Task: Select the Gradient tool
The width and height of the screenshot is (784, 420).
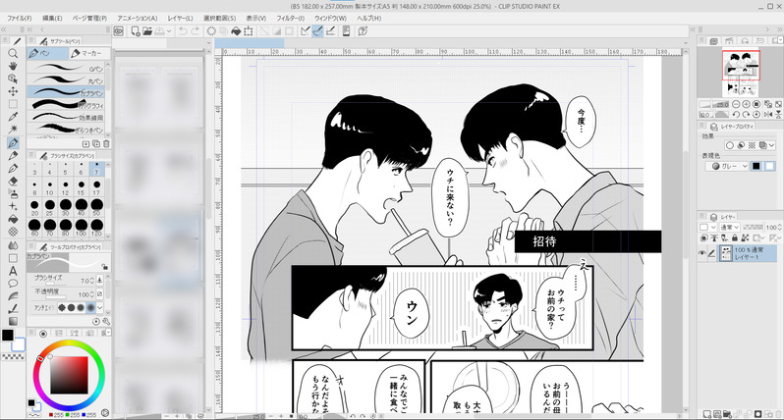Action: 13,322
